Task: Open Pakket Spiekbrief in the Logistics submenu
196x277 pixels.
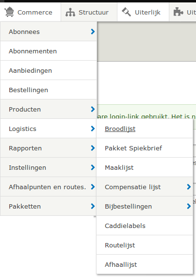Action: [145, 148]
